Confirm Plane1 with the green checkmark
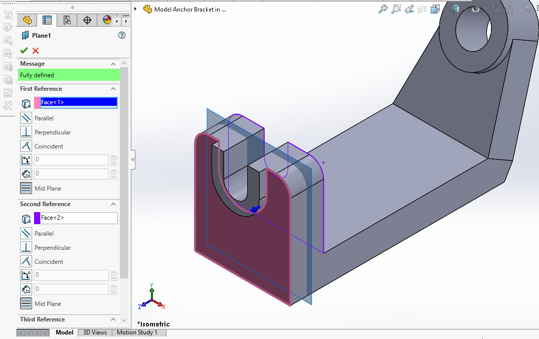 point(24,51)
